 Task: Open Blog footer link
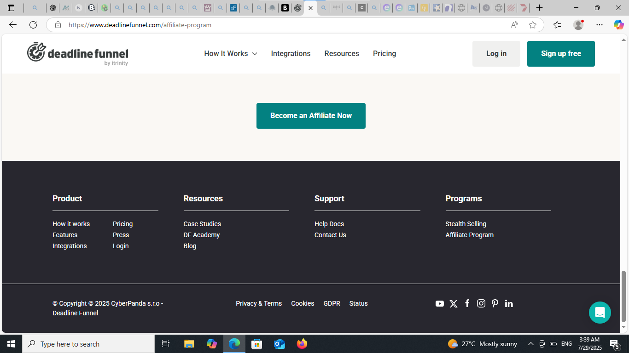[190, 246]
